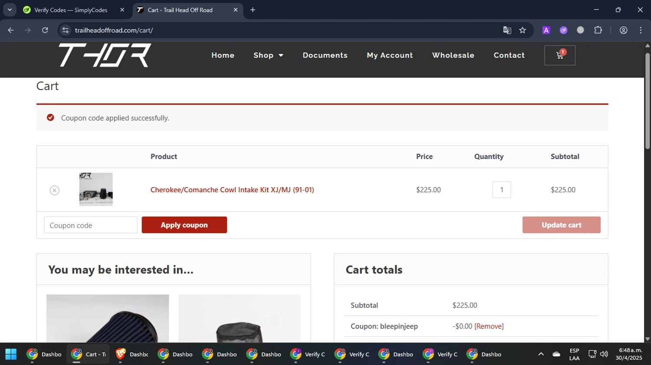Click the quantity field for the intake kit

click(502, 190)
